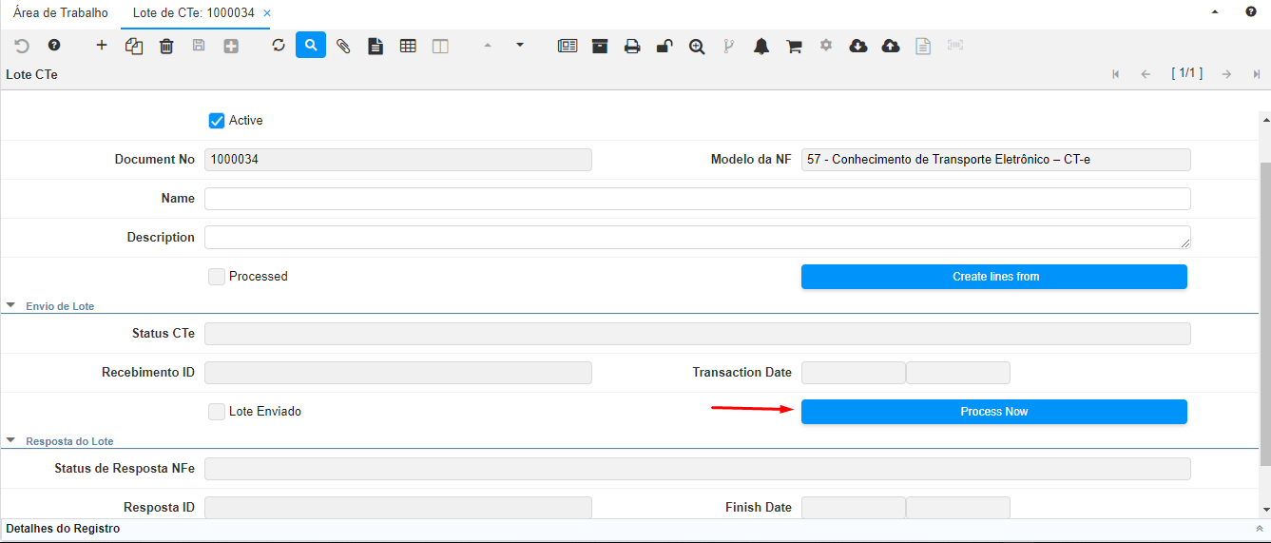Switch to grid view with the table icon
Viewport: 1271px width, 543px height.
(408, 46)
